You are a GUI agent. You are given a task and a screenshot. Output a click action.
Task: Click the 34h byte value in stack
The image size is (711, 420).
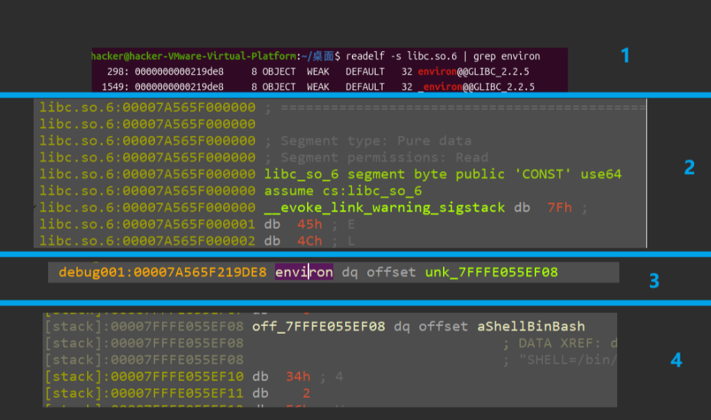point(298,376)
